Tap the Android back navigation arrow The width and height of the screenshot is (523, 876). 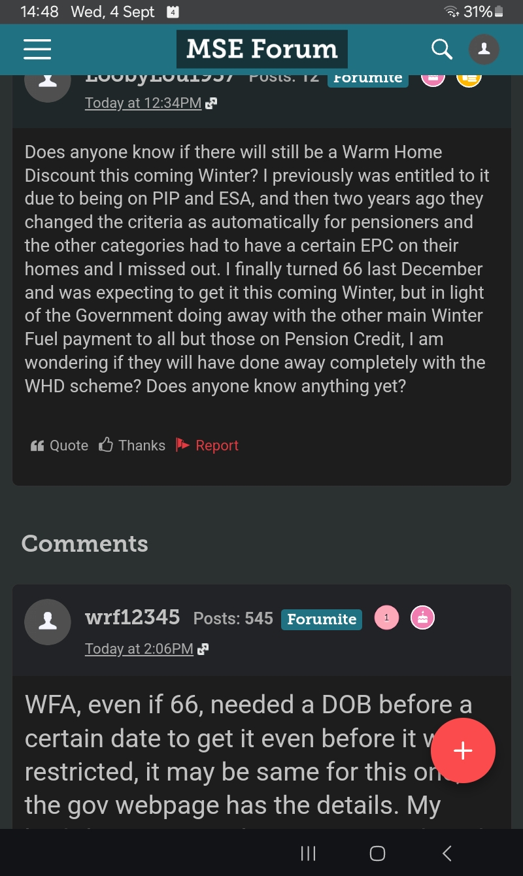tap(447, 853)
